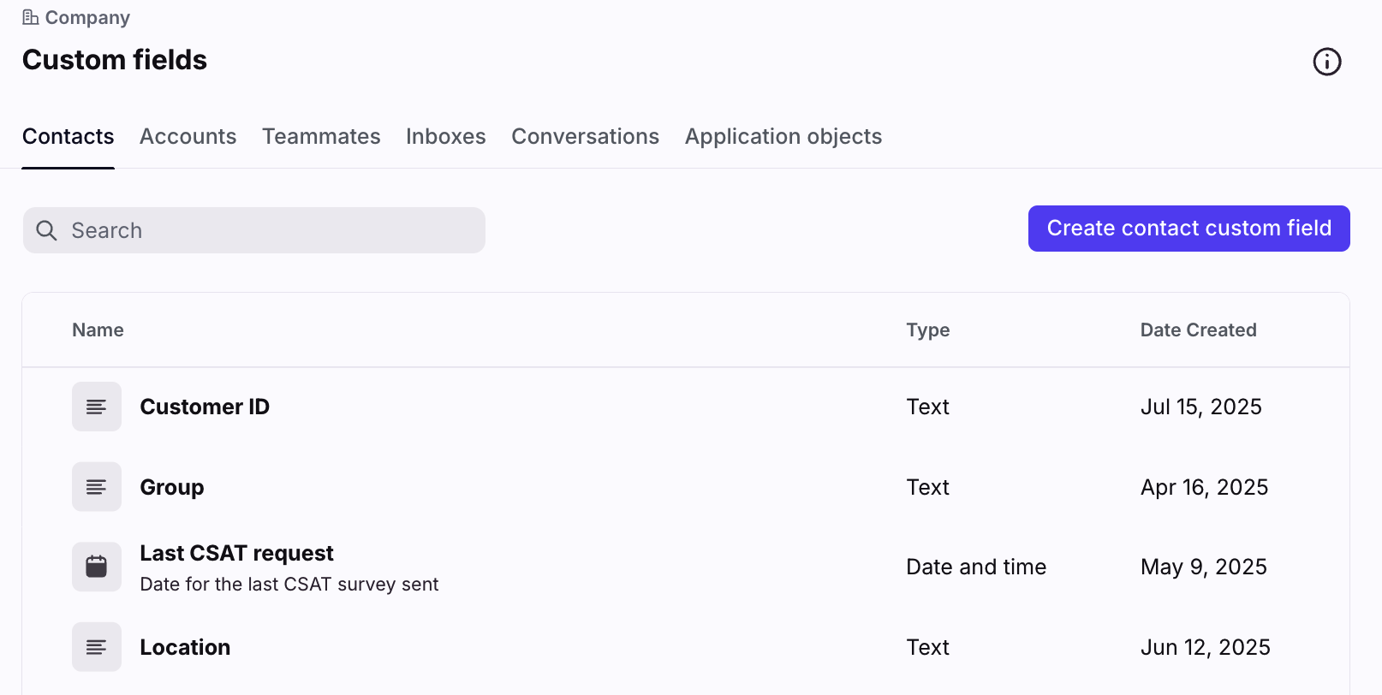Viewport: 1382px width, 695px height.
Task: Sort by the Date Created column header
Action: pos(1198,330)
